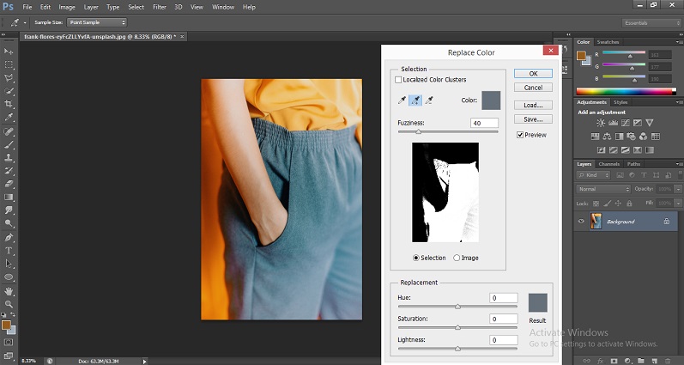Screen dimensions: 684x365
Task: Choose the first eyedropper in Replace Color
Action: pyautogui.click(x=402, y=100)
